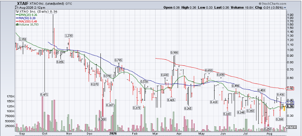
Task: Click the 0.350 price callout label
Action: [x=251, y=111]
